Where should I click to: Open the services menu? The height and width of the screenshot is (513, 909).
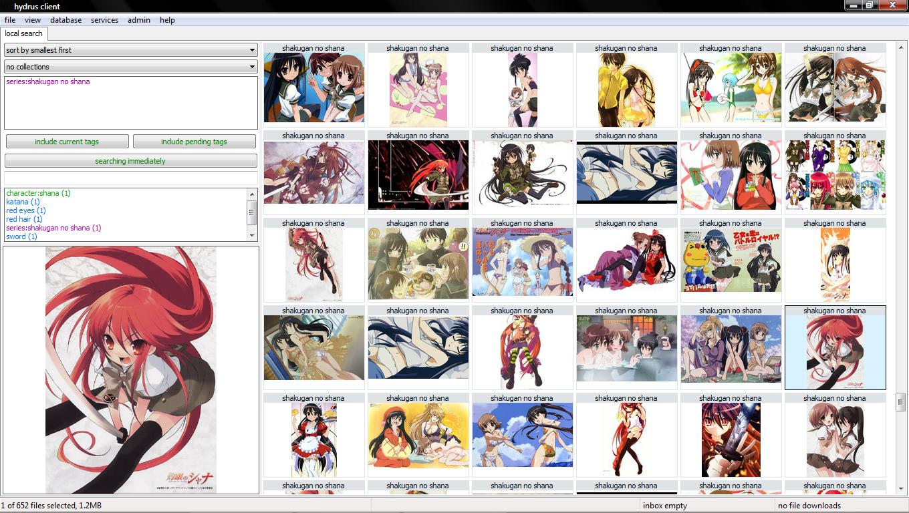coord(105,20)
